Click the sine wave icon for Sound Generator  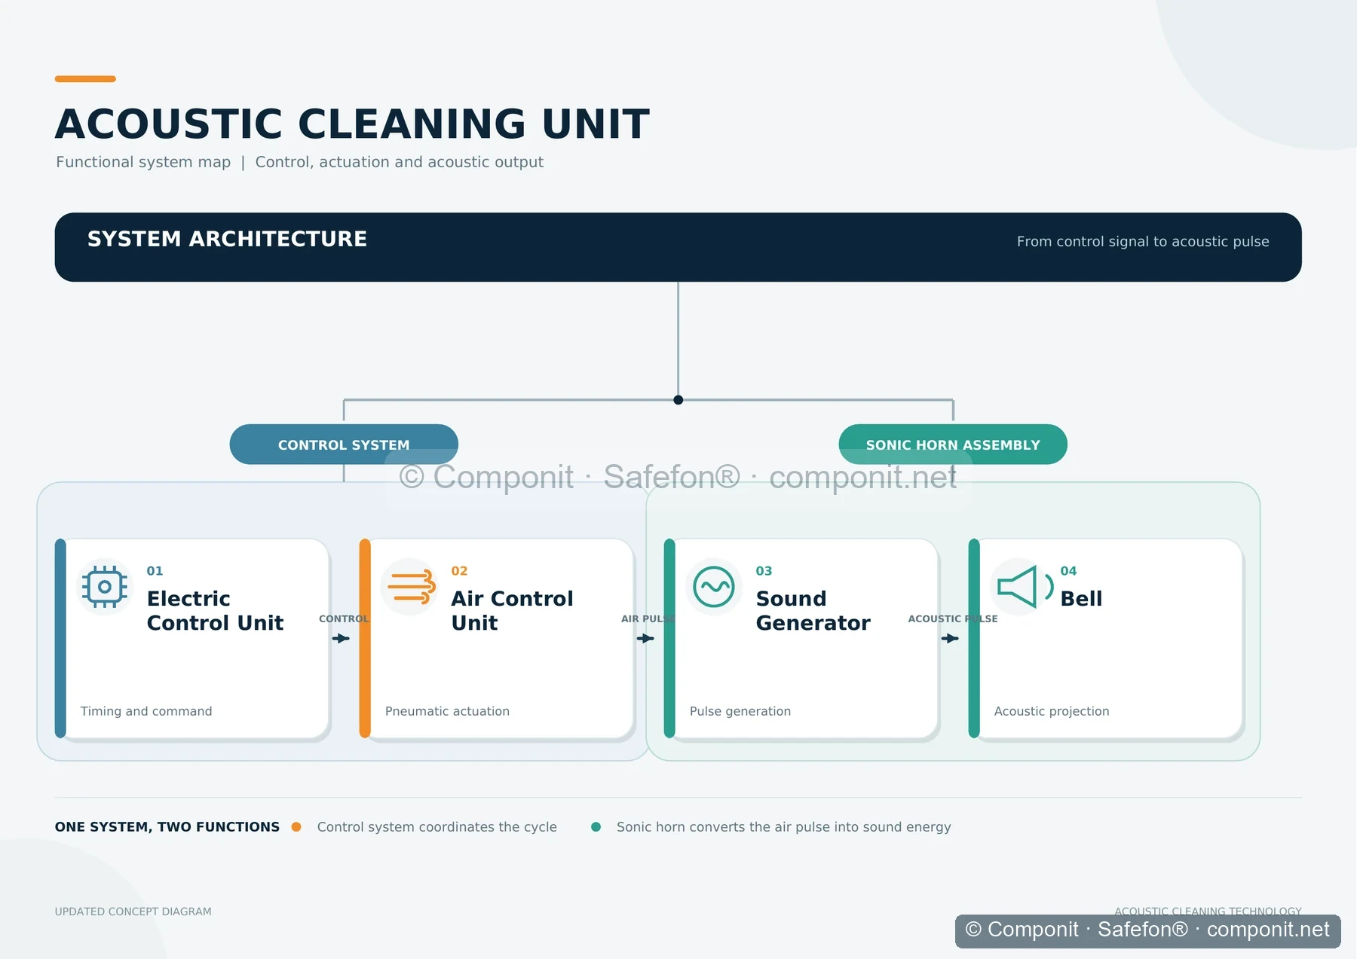tap(714, 587)
